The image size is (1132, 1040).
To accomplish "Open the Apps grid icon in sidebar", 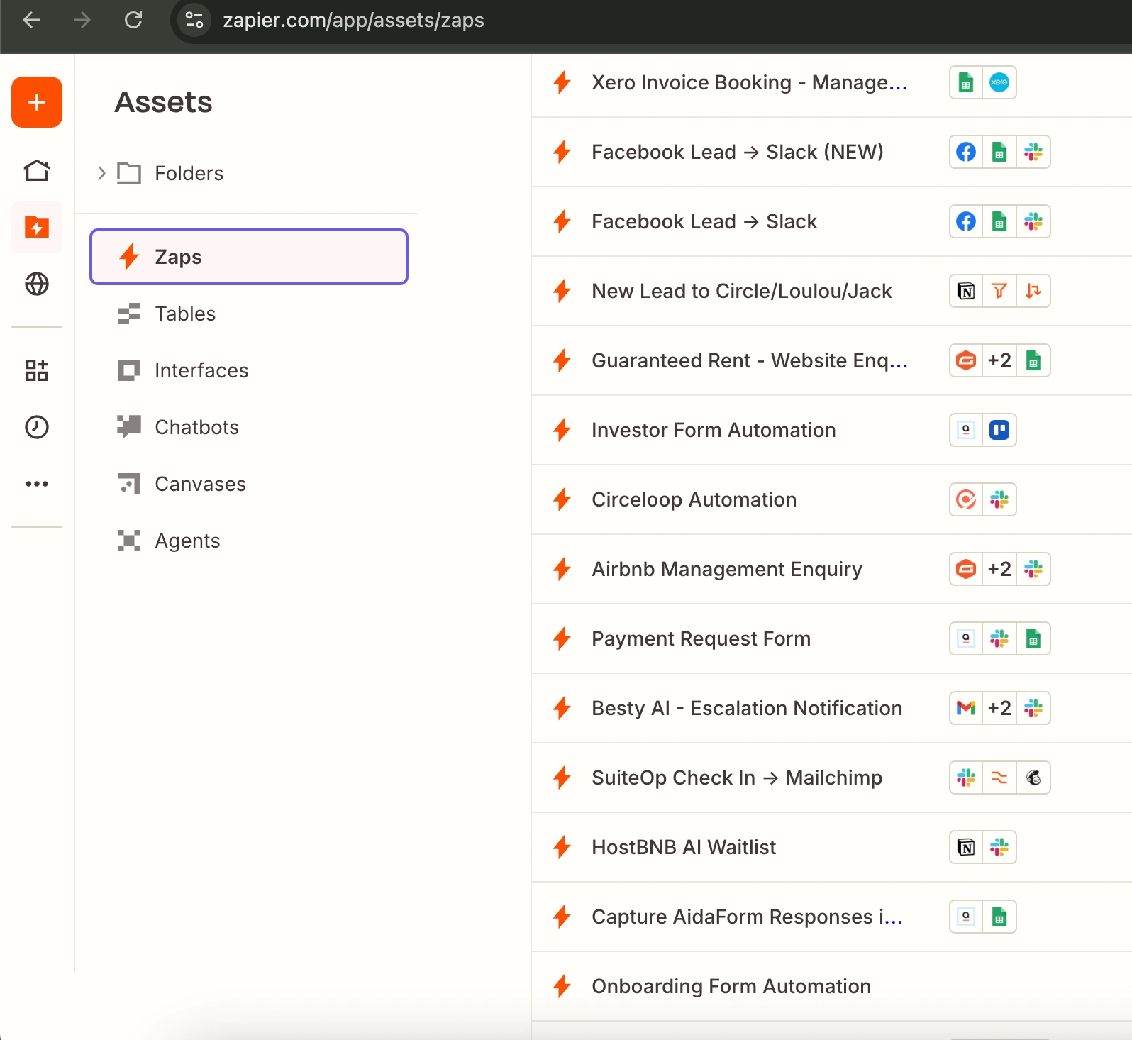I will [x=37, y=370].
